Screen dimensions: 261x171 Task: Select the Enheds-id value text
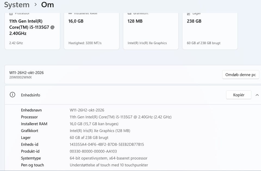[107, 144]
